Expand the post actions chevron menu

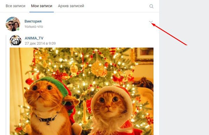(x=151, y=22)
